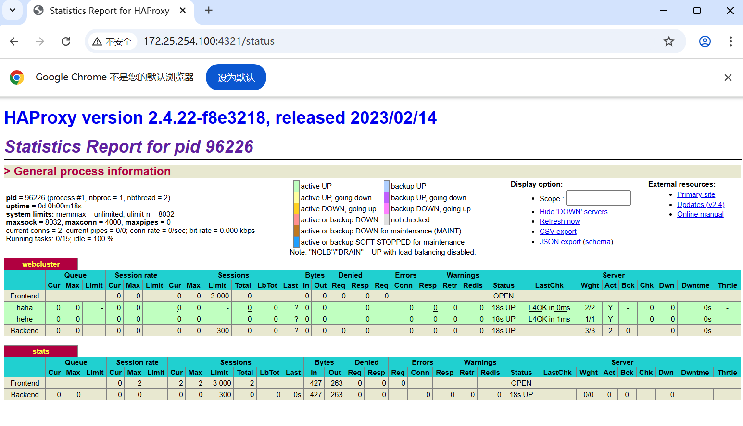The image size is (743, 426).
Task: Open the tab search dropdown arrow
Action: tap(13, 10)
